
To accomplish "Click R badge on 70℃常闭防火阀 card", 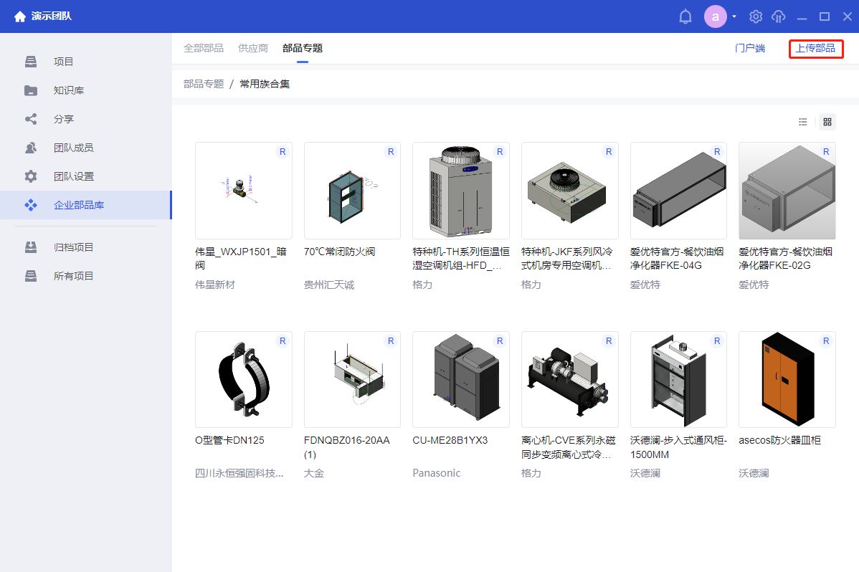I will (x=391, y=152).
